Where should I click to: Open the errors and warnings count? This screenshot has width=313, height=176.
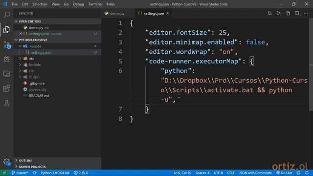click(x=81, y=173)
